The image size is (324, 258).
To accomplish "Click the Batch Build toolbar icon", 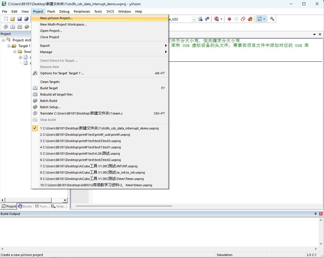I will click(x=27, y=27).
